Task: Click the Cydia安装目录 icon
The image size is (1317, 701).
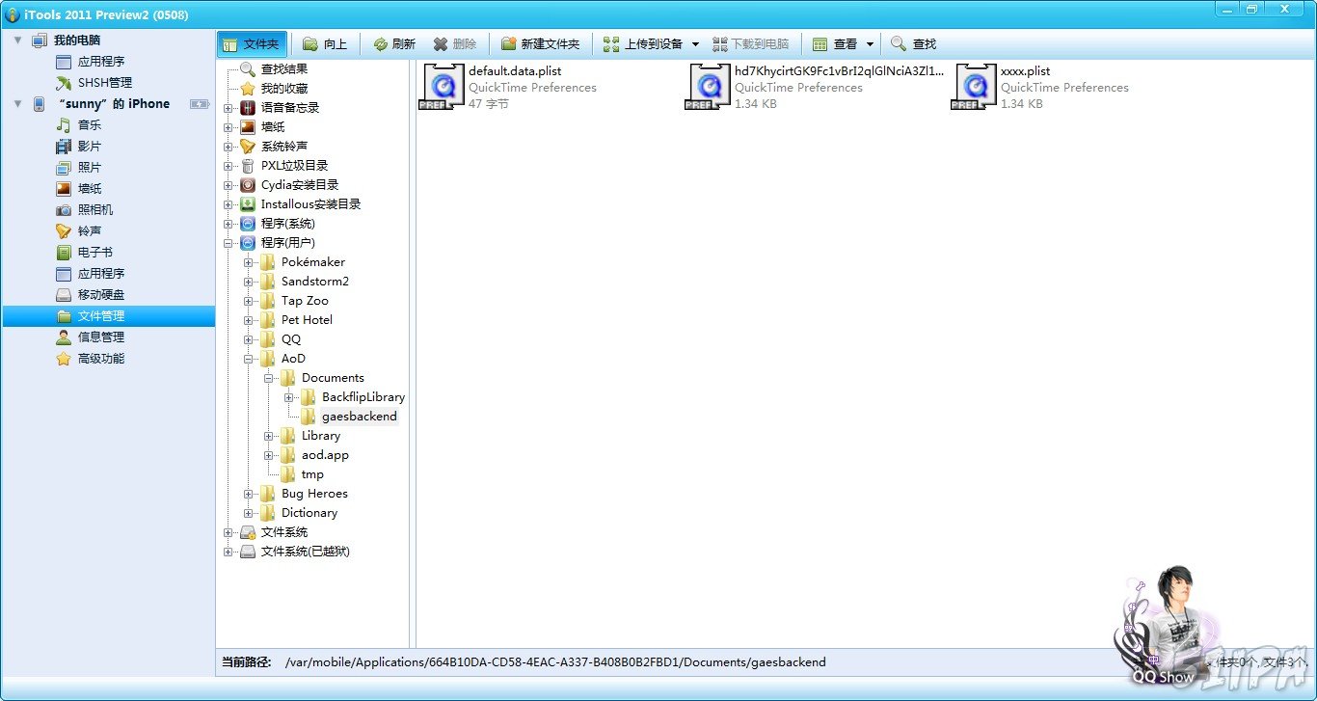Action: pyautogui.click(x=248, y=185)
